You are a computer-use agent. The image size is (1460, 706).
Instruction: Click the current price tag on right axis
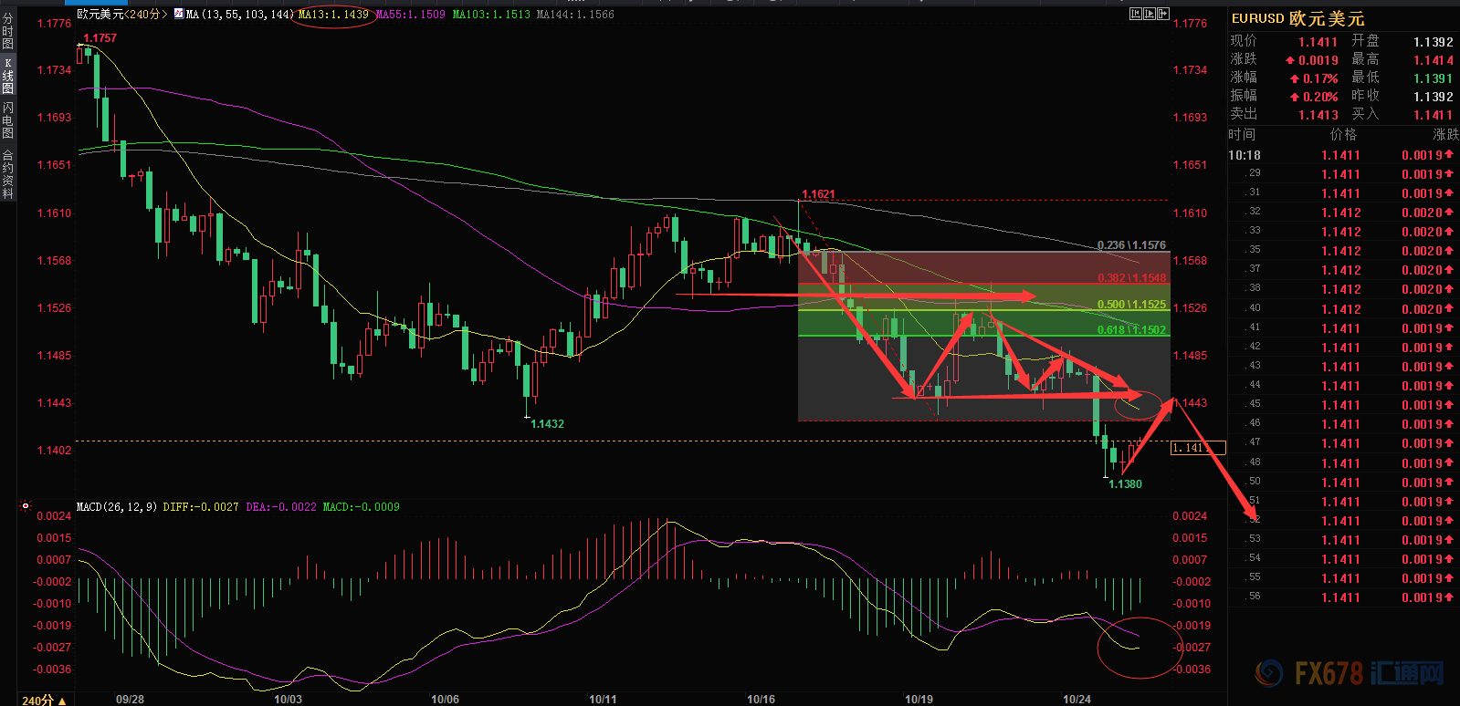(1198, 448)
